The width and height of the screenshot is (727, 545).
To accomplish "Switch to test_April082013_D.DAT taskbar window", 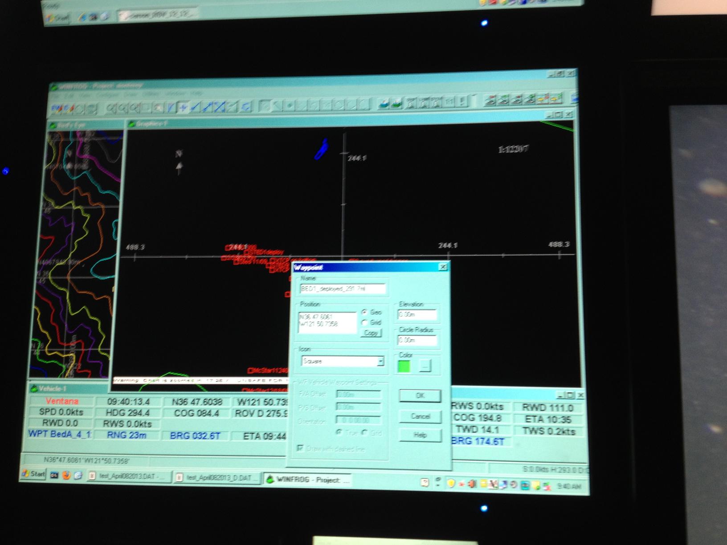I will 217,478.
